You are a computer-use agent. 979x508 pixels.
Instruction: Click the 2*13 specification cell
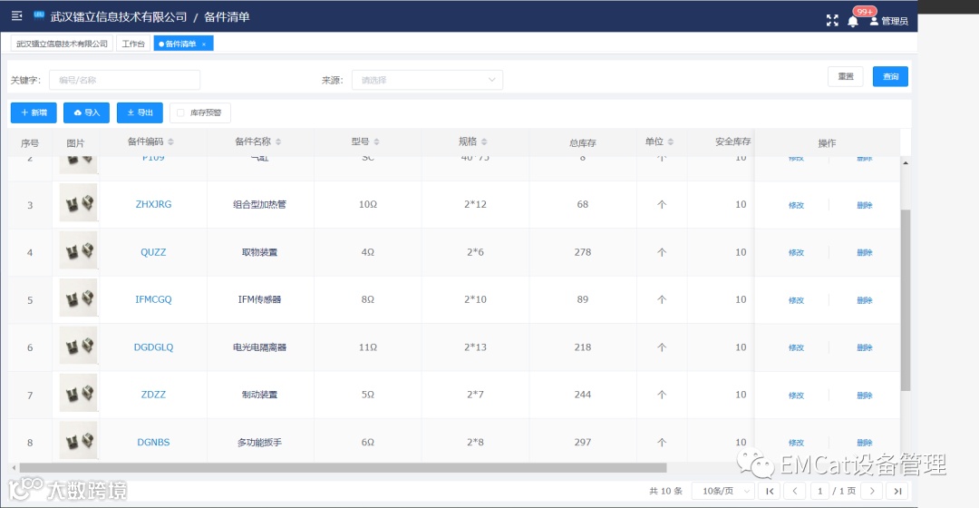[x=475, y=347]
